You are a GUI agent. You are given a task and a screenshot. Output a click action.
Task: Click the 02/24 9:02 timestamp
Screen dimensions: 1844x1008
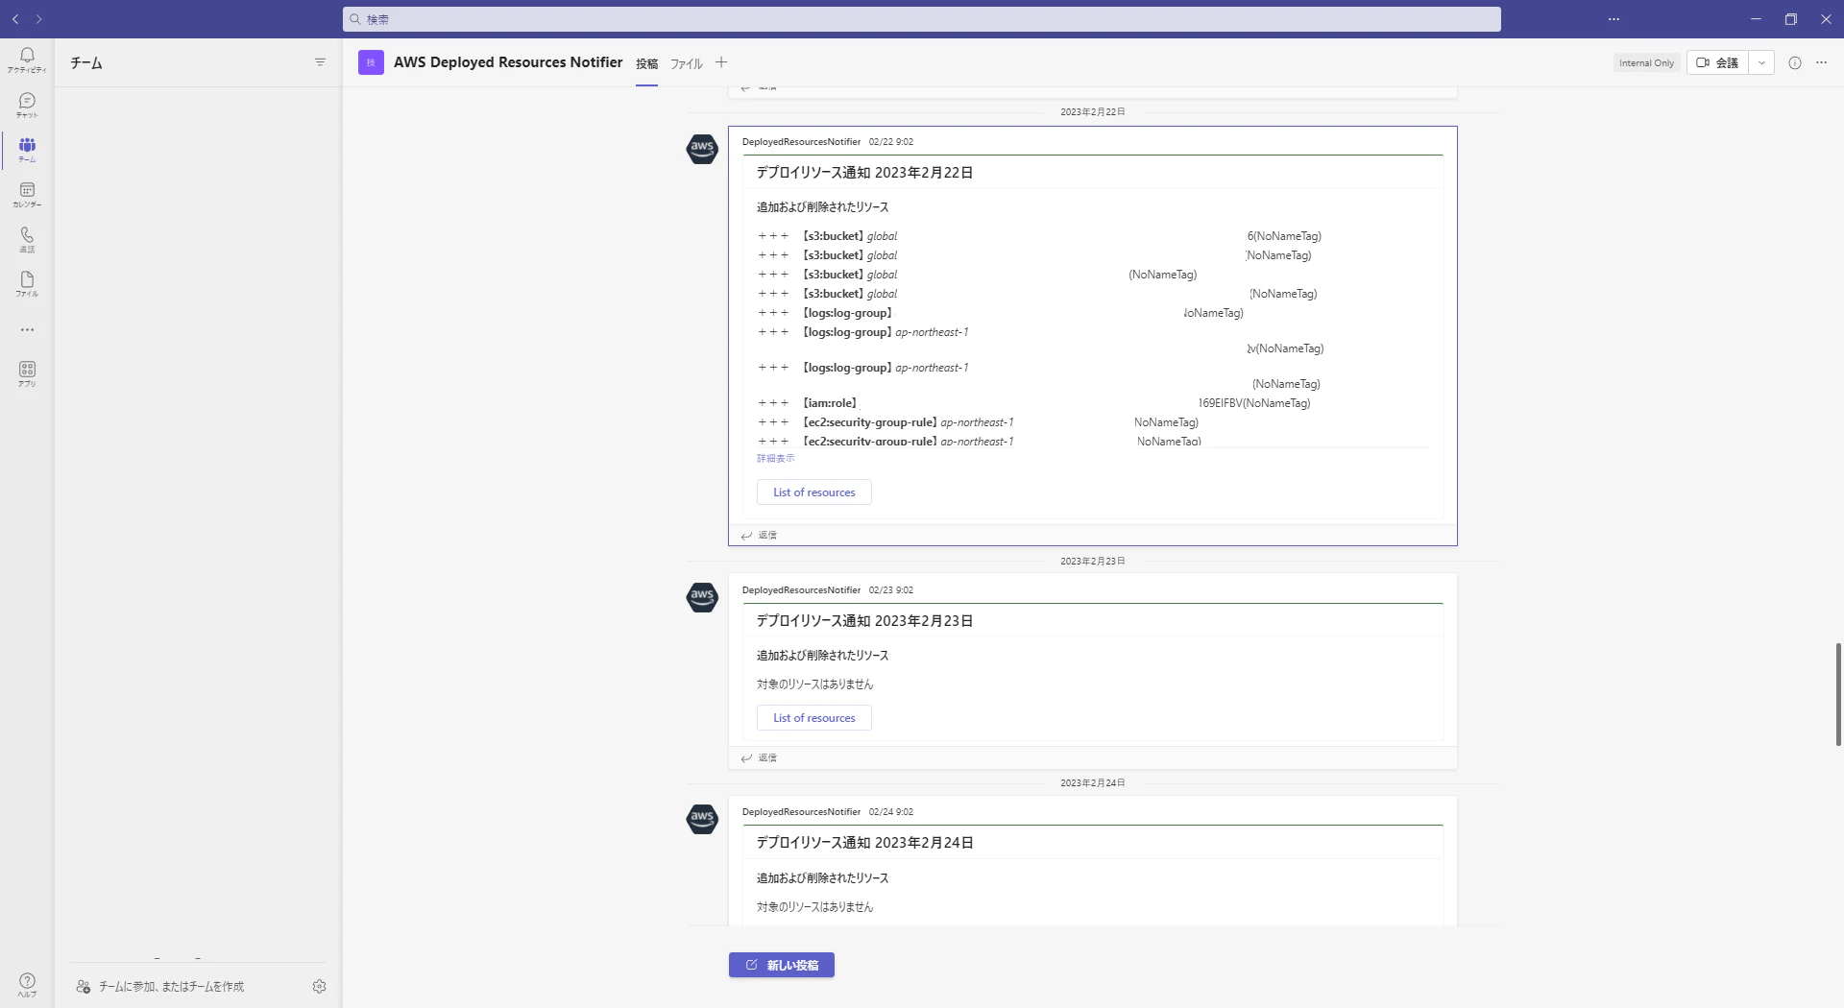pos(890,812)
